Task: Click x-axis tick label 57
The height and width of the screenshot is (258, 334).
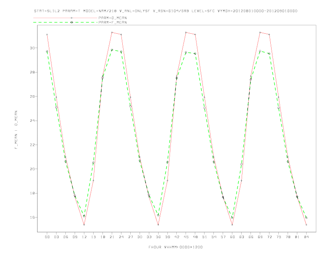Action: pos(223,237)
